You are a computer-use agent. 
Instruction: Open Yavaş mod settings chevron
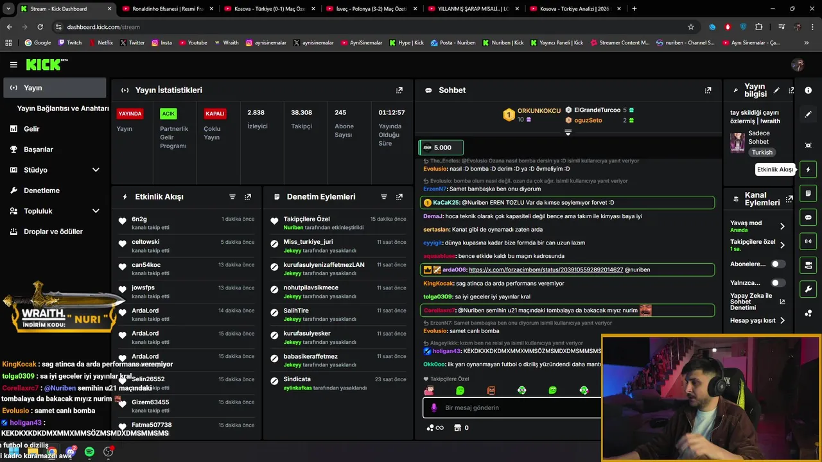click(x=782, y=227)
